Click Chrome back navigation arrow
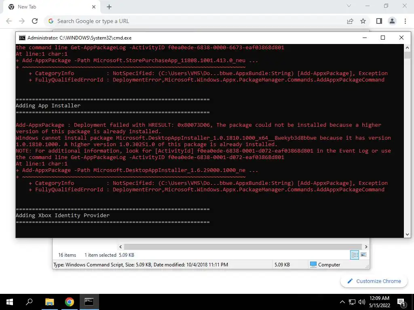This screenshot has width=414, height=310. 9,21
